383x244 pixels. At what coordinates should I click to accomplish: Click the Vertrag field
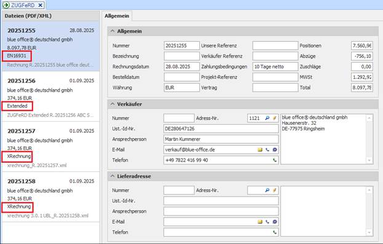click(x=275, y=88)
